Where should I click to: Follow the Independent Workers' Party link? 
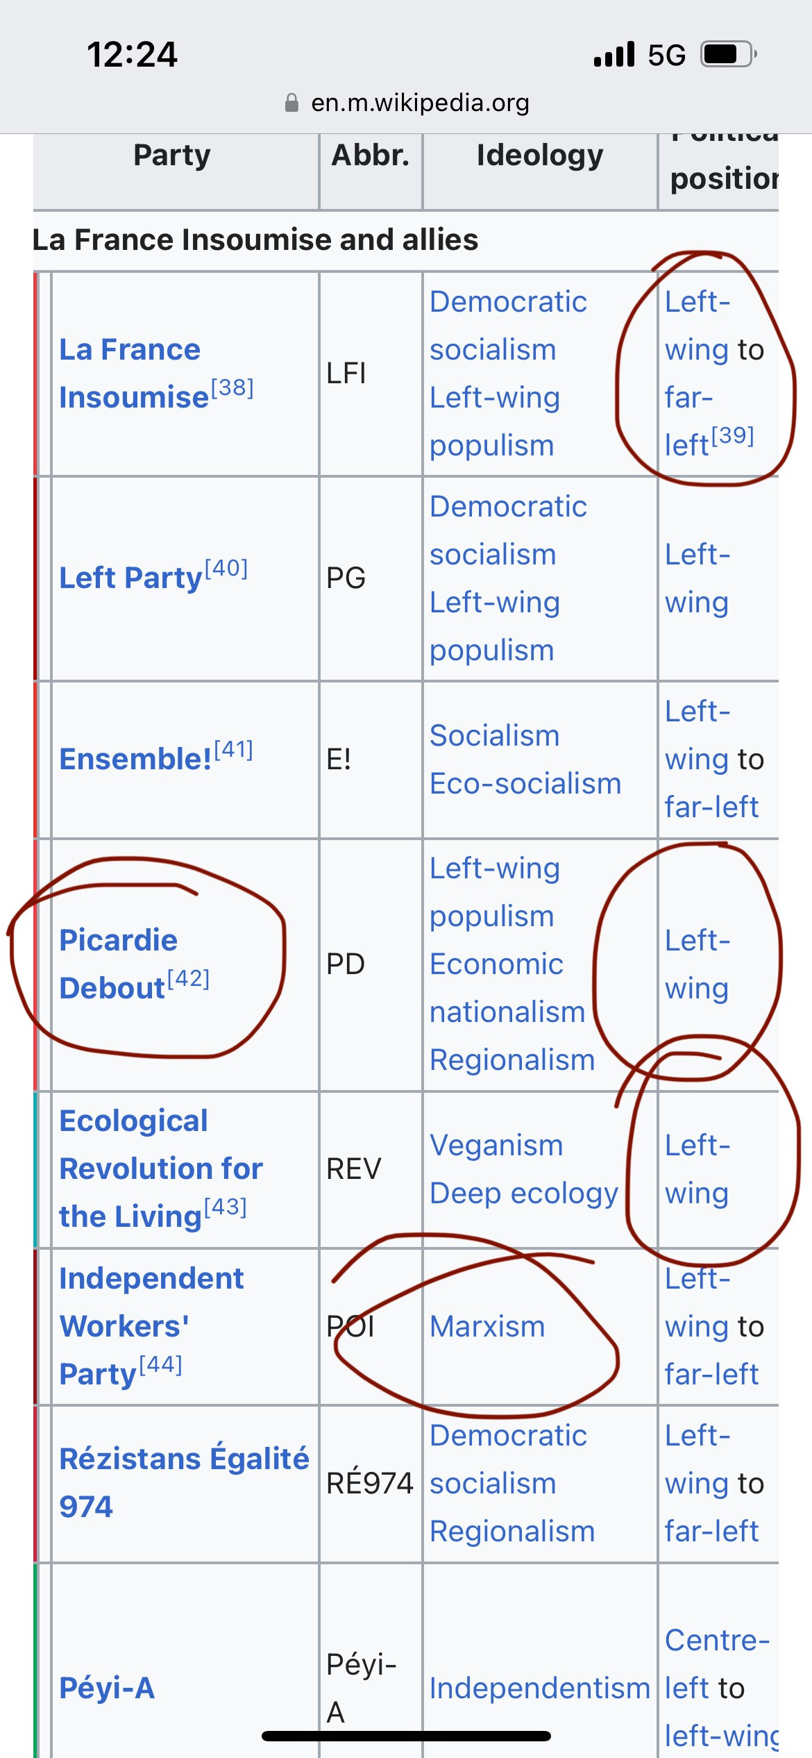click(x=151, y=1326)
